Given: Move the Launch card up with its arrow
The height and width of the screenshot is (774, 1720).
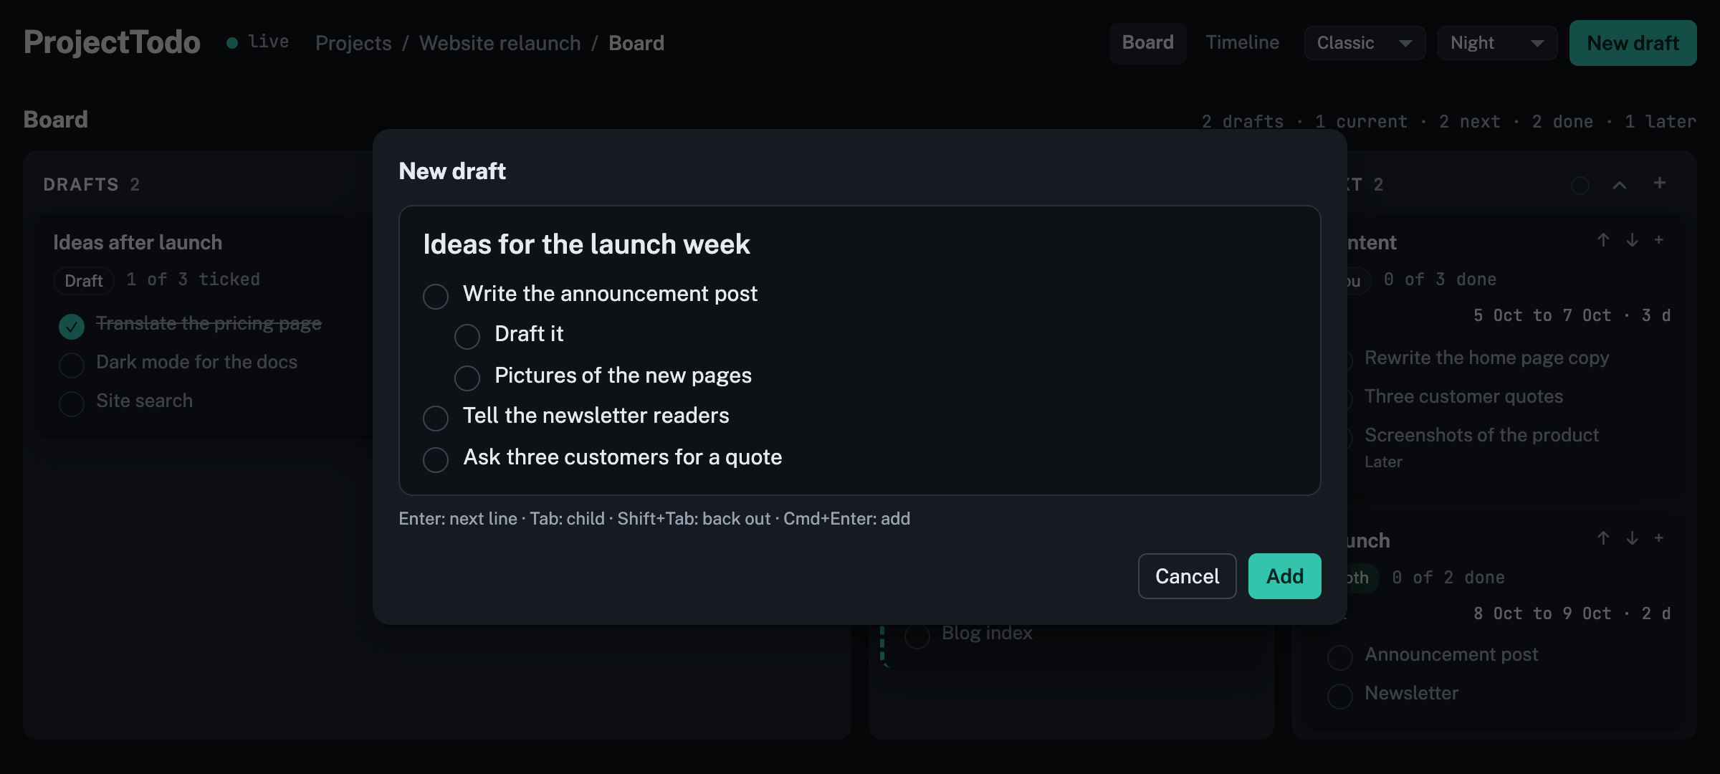Looking at the screenshot, I should [x=1603, y=538].
